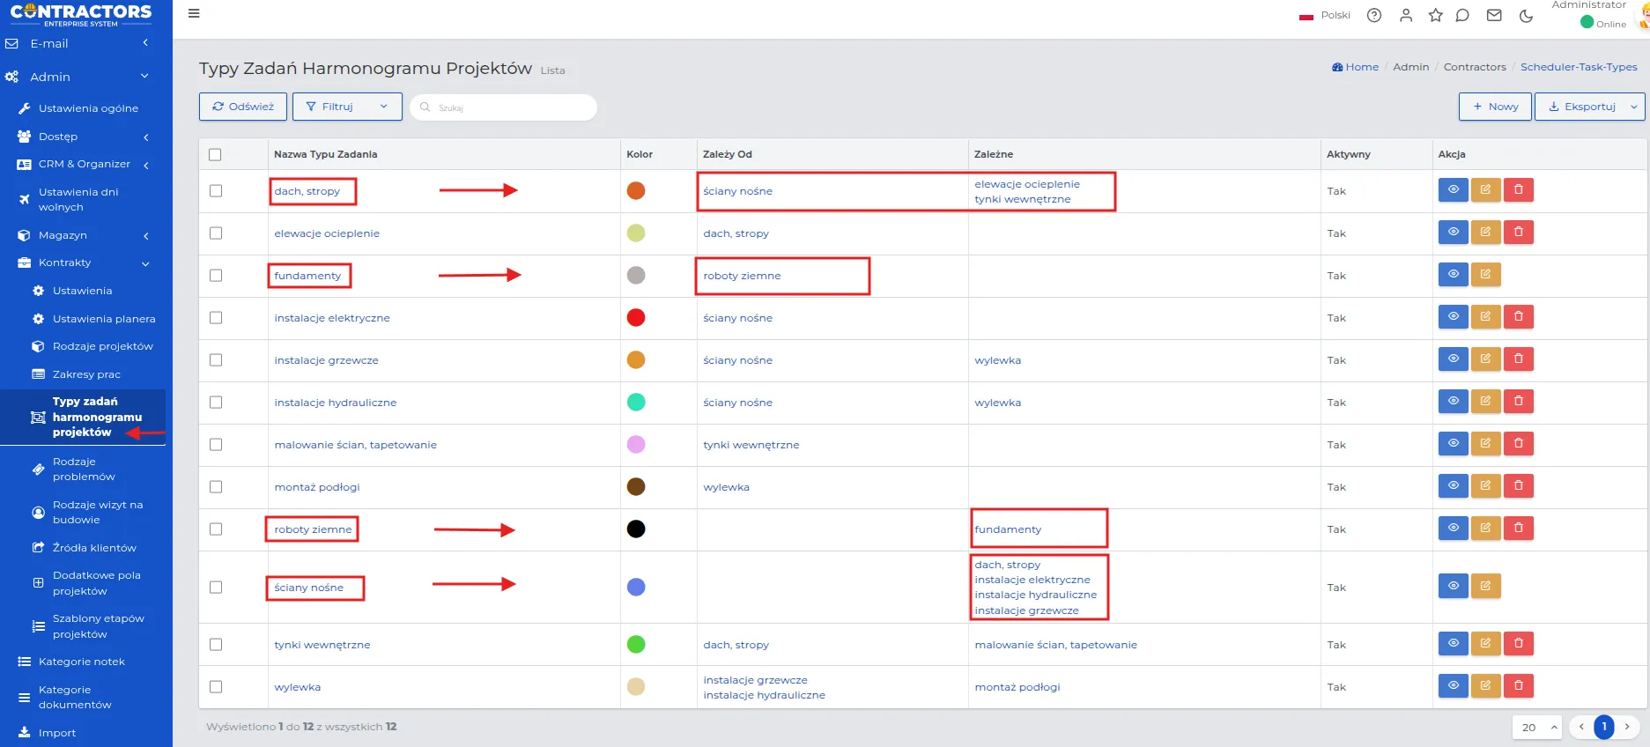The image size is (1650, 747).
Task: Toggle dark mode moon icon
Action: click(x=1526, y=15)
